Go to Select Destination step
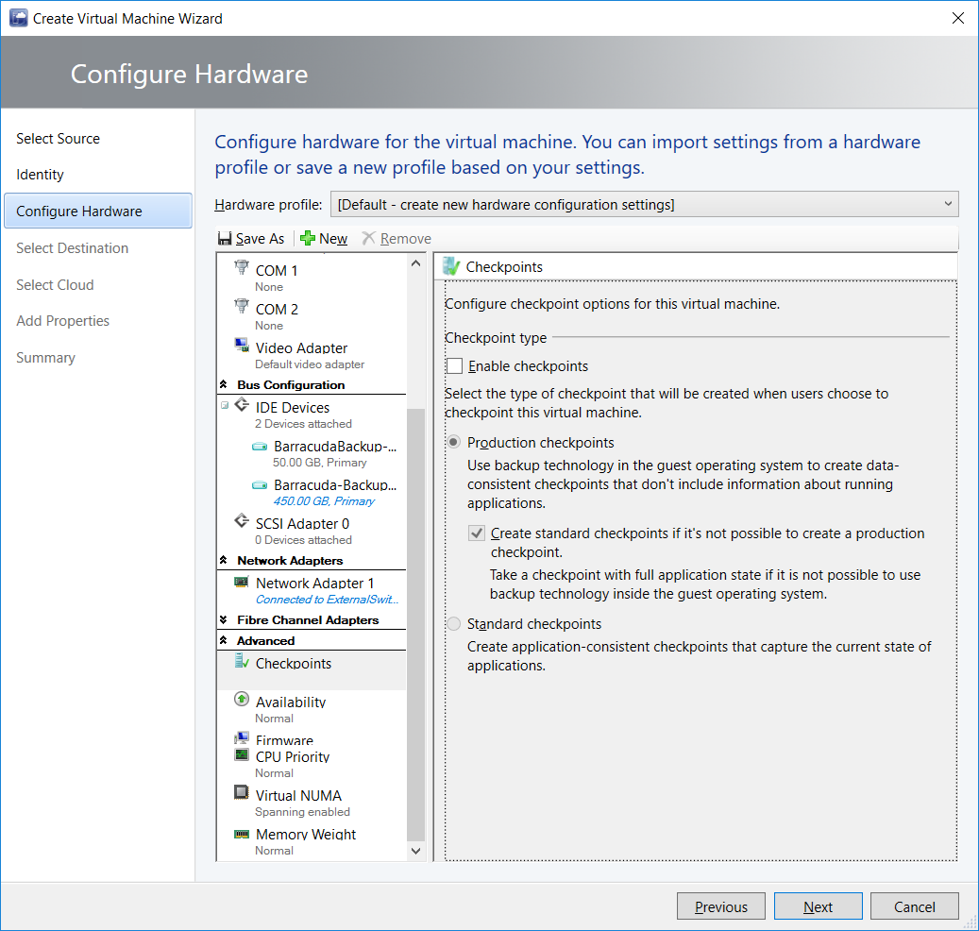The width and height of the screenshot is (979, 931). [73, 248]
